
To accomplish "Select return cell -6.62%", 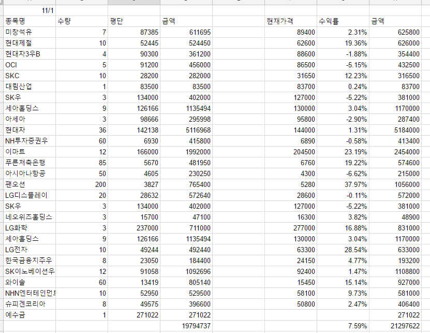I will tap(343, 173).
